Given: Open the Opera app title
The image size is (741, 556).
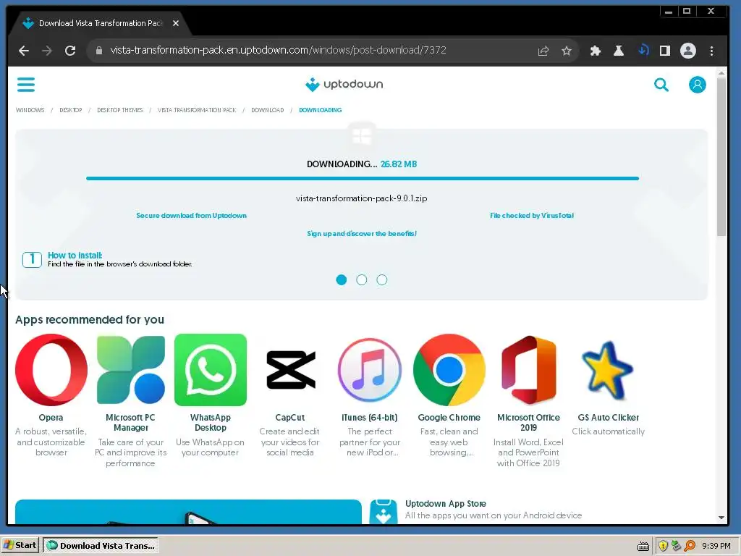Looking at the screenshot, I should (x=51, y=418).
